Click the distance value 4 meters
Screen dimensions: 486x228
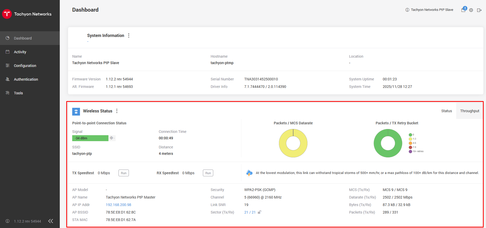tap(166, 154)
